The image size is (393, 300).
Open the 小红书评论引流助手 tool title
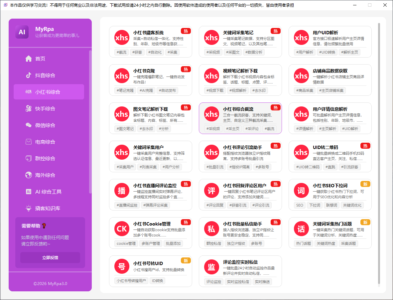(x=243, y=147)
